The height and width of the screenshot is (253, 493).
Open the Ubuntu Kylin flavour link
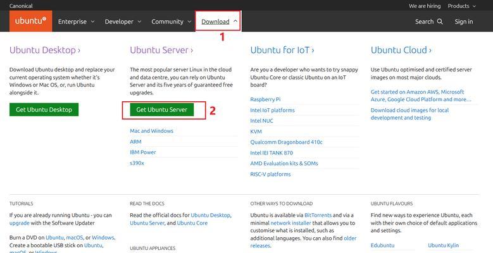[x=444, y=245]
